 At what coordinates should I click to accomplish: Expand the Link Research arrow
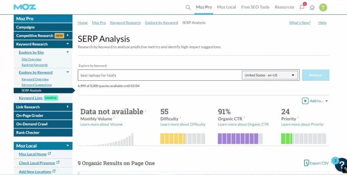tap(68, 107)
